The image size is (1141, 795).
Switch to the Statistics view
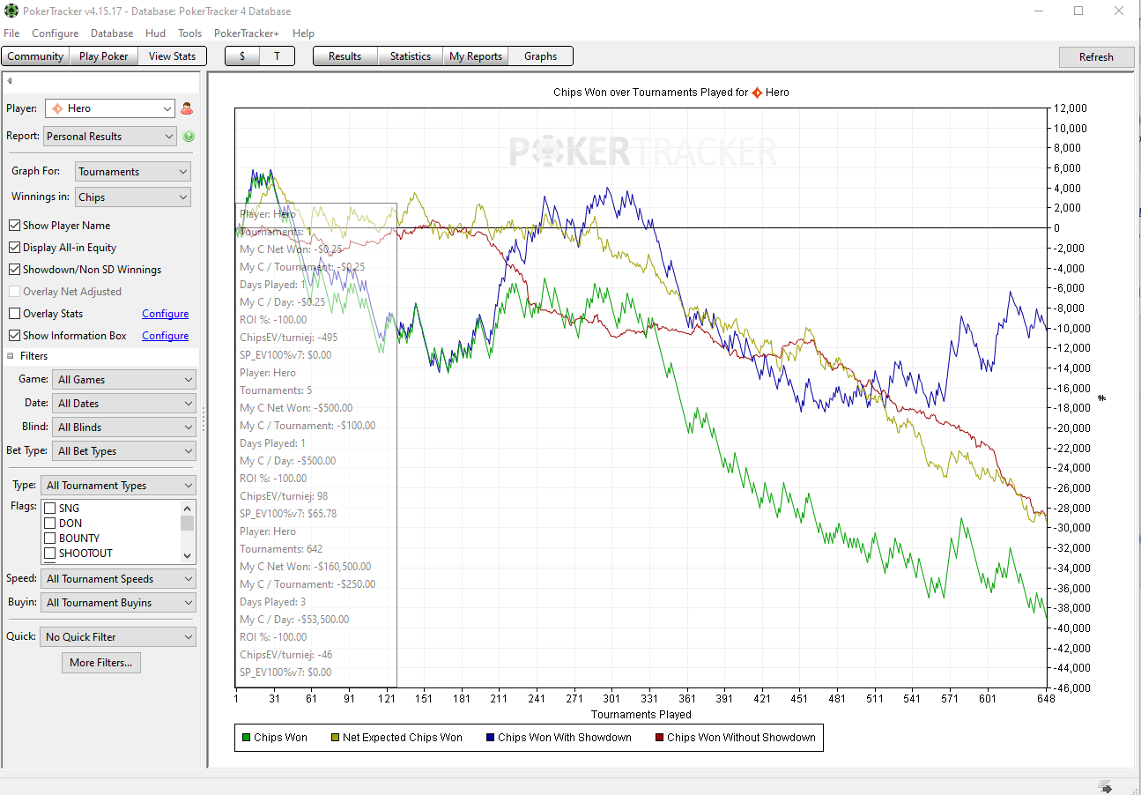[x=411, y=56]
